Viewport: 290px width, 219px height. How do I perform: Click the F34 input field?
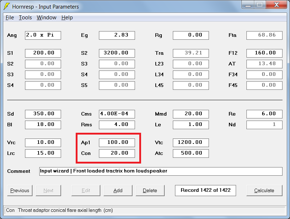265,75
